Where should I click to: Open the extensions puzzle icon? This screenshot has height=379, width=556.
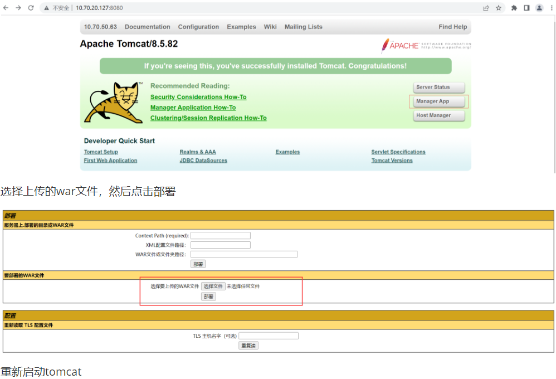(x=514, y=8)
